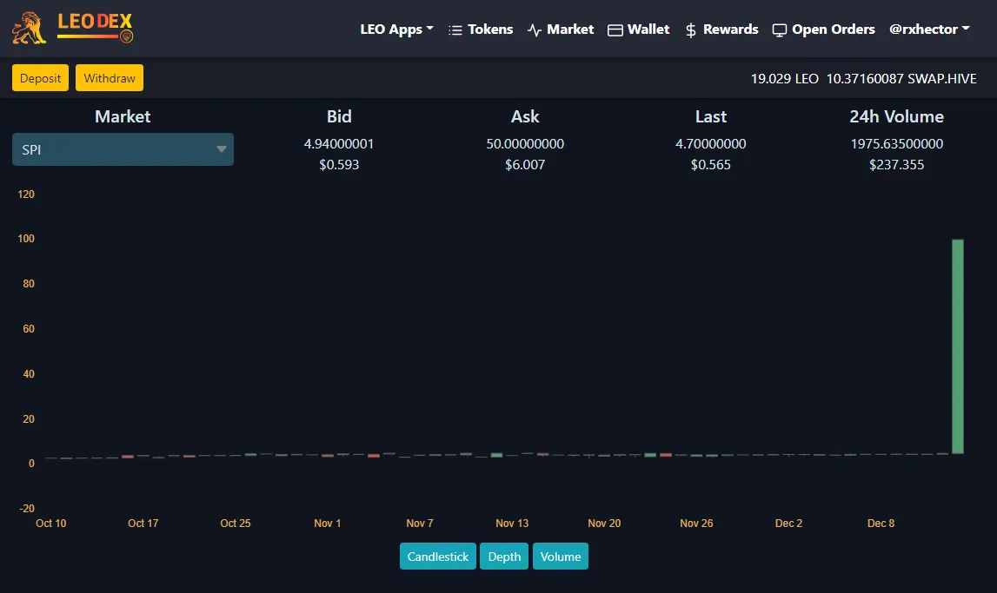The width and height of the screenshot is (997, 593).
Task: Click the Market column heading
Action: coord(123,116)
